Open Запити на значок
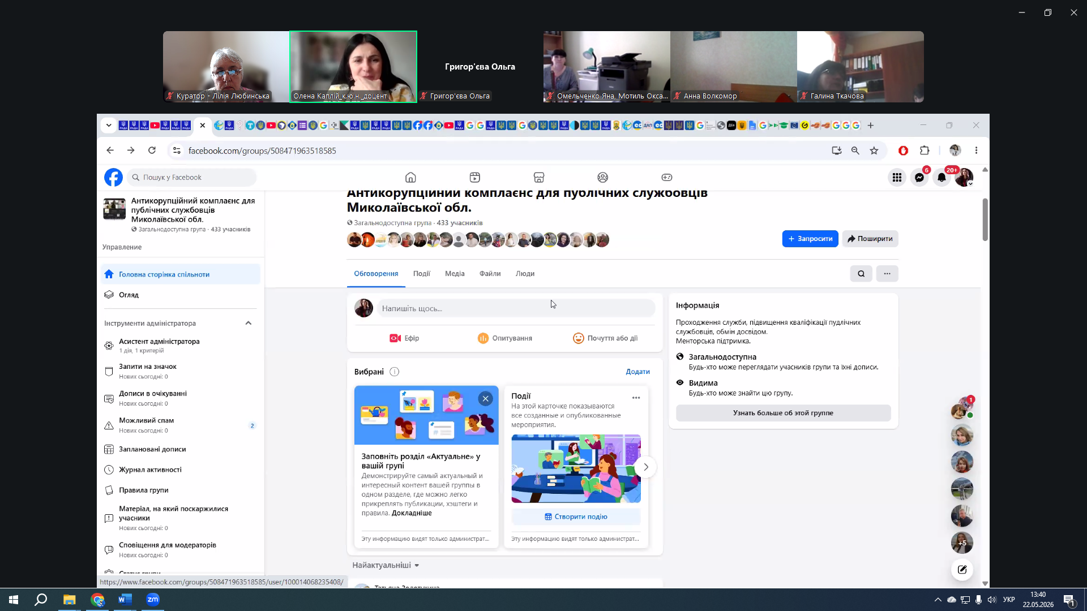 [x=181, y=371]
